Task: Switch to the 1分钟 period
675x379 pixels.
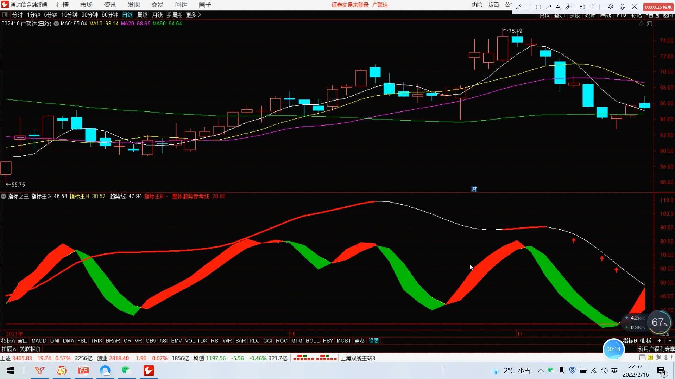Action: click(x=33, y=15)
